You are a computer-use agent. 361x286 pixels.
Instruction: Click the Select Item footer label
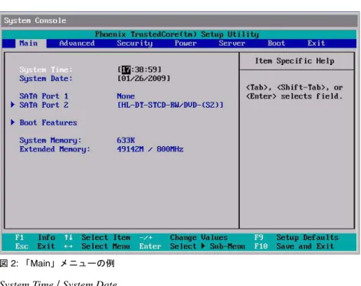pos(106,237)
